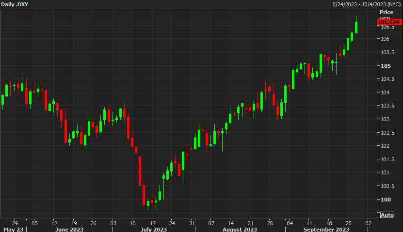Click the 19 date tick label in June

pos(74,223)
